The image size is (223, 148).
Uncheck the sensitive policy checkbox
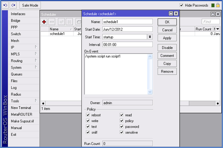[122, 133]
